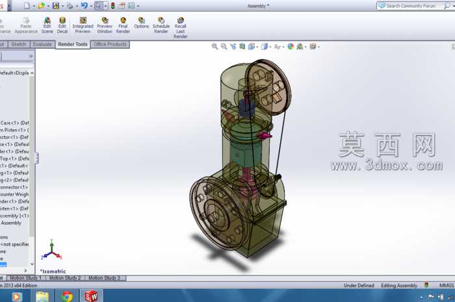Screen dimensions: 455x302
Task: Switch to the Sketch tab
Action: click(19, 44)
